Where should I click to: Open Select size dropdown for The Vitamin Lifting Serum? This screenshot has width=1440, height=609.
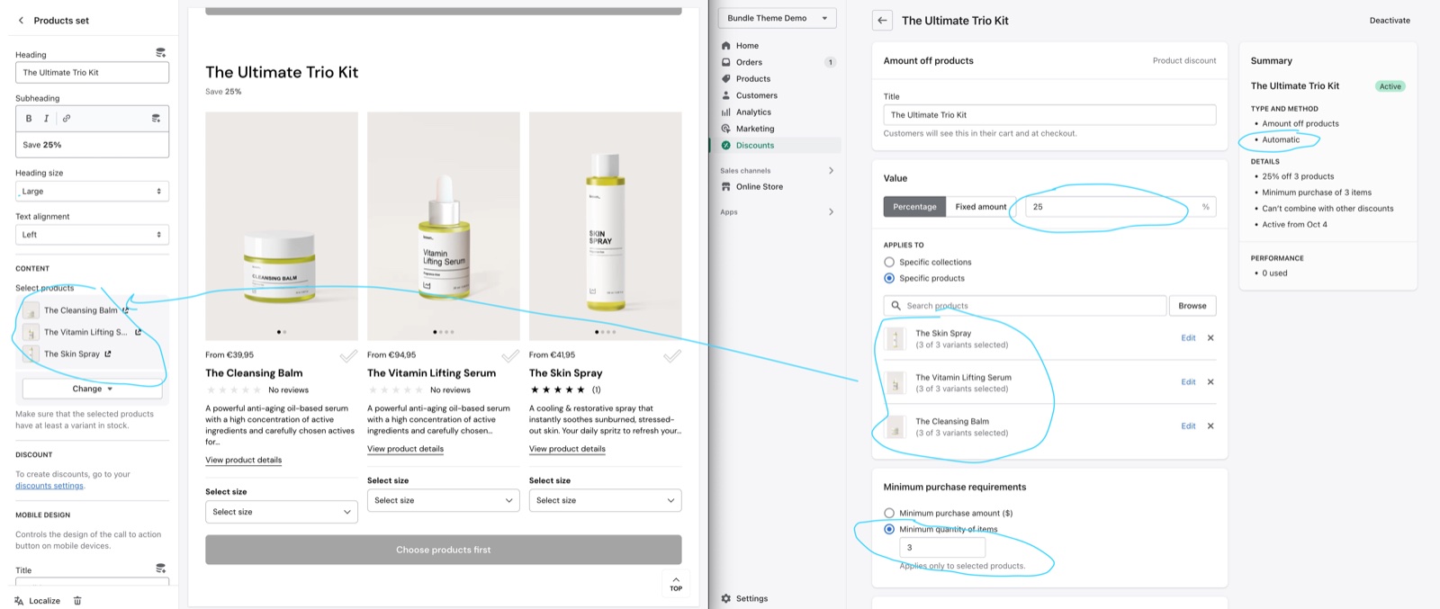point(443,500)
